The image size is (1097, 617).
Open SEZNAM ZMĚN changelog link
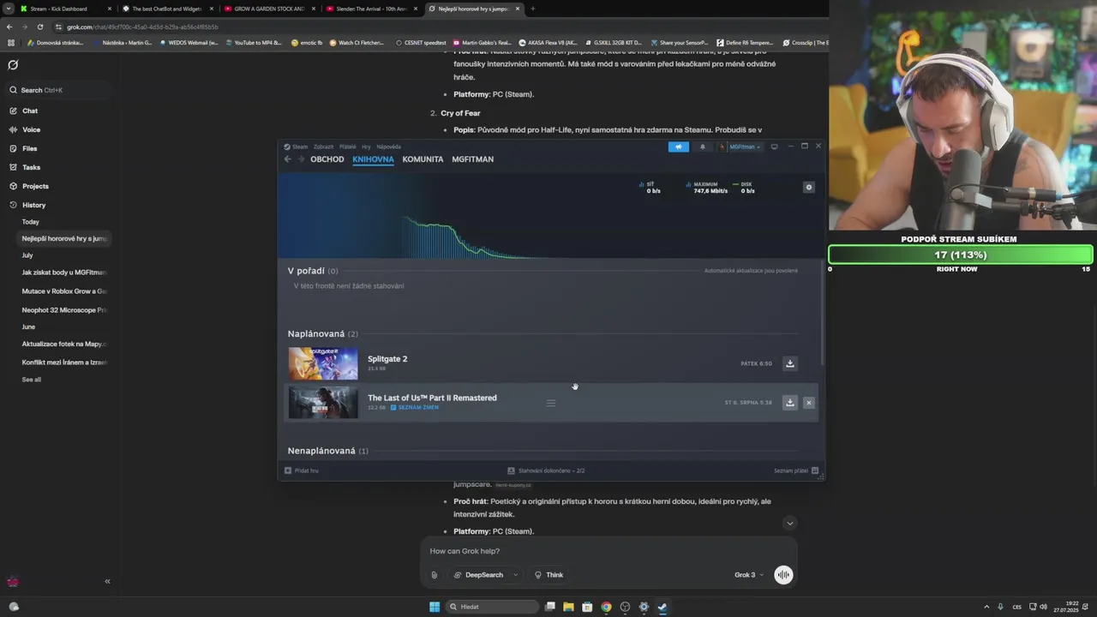(415, 407)
